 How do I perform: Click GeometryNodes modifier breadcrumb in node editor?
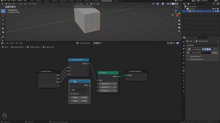click(x=19, y=47)
